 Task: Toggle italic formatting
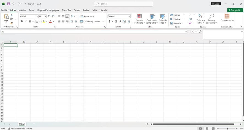[26, 21]
